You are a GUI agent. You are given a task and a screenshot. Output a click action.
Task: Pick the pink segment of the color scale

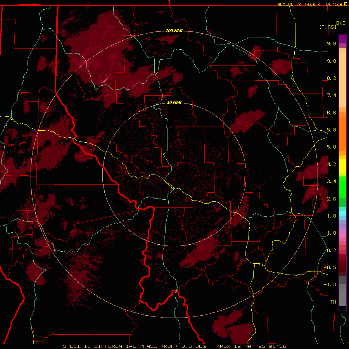pyautogui.click(x=342, y=235)
